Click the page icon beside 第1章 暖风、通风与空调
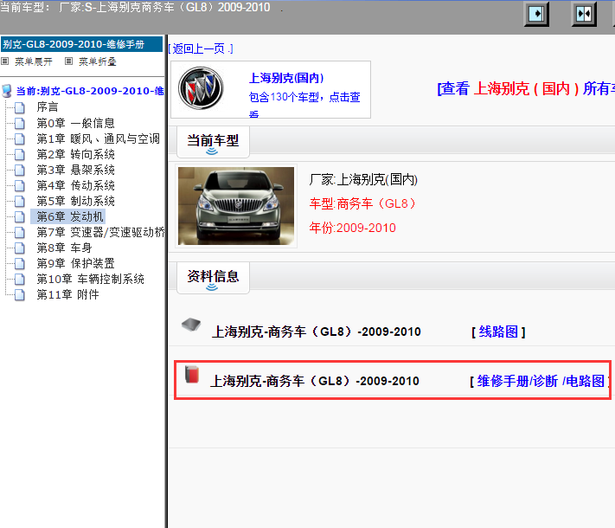Viewport: 615px width, 528px height. coord(20,138)
